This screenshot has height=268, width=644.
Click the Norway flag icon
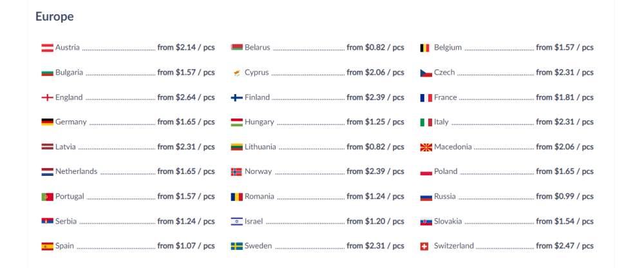click(236, 172)
